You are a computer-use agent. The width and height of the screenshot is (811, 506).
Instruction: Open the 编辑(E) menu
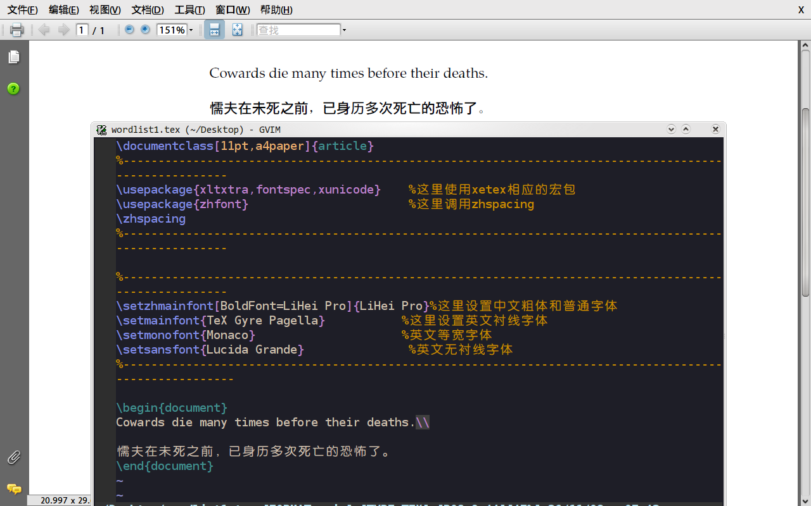(x=64, y=9)
